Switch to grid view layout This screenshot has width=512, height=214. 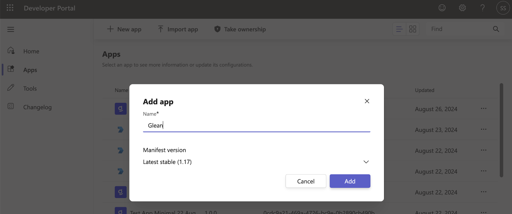click(412, 29)
